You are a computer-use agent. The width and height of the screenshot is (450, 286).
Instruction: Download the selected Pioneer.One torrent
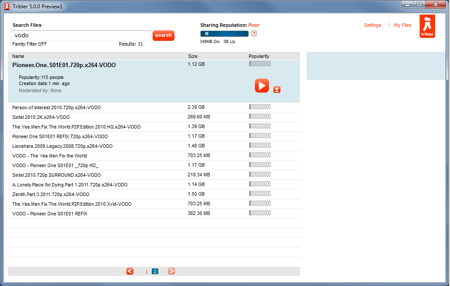[277, 89]
